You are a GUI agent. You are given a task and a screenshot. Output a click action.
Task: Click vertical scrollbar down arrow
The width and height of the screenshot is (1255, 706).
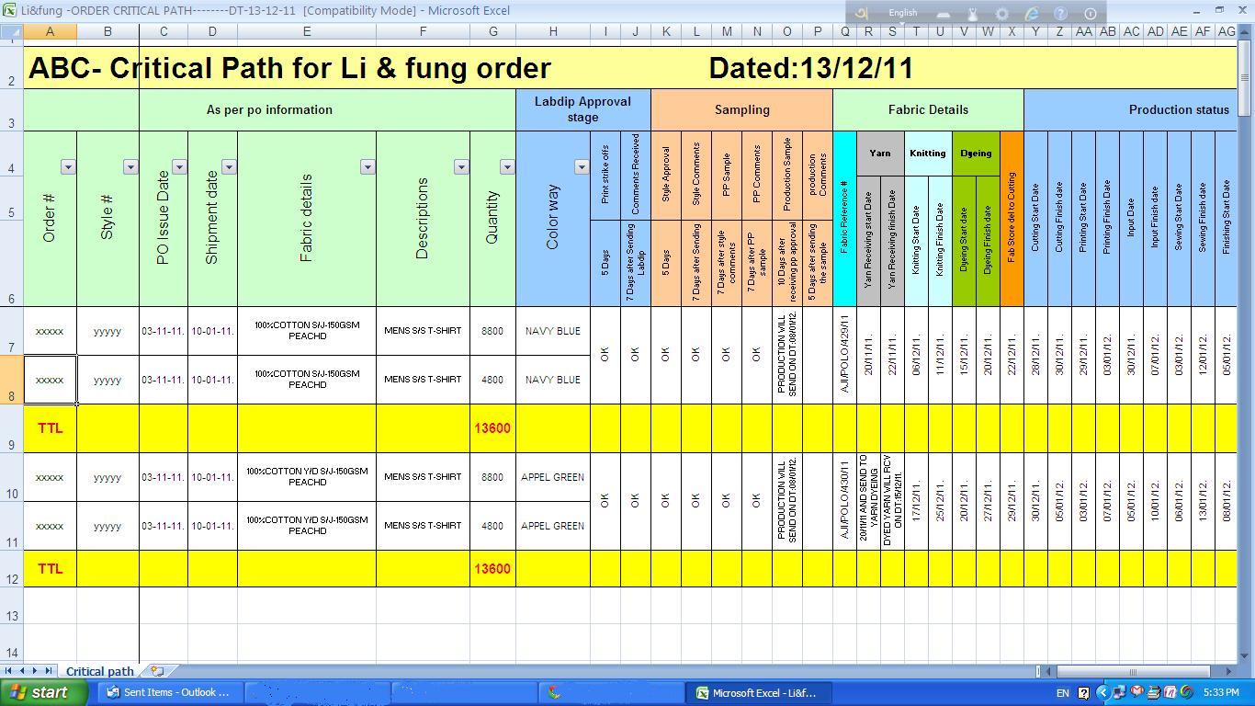pyautogui.click(x=1245, y=655)
